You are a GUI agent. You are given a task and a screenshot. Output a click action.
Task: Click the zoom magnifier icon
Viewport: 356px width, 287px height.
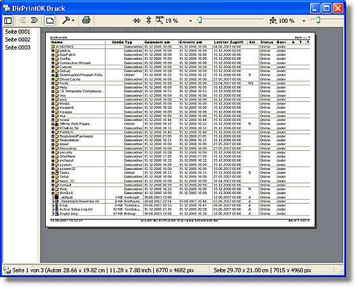(x=160, y=20)
